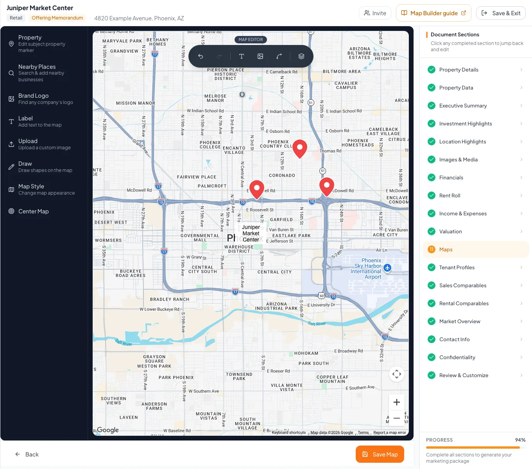
Task: Open Property marker editing in sidebar
Action: (x=44, y=44)
